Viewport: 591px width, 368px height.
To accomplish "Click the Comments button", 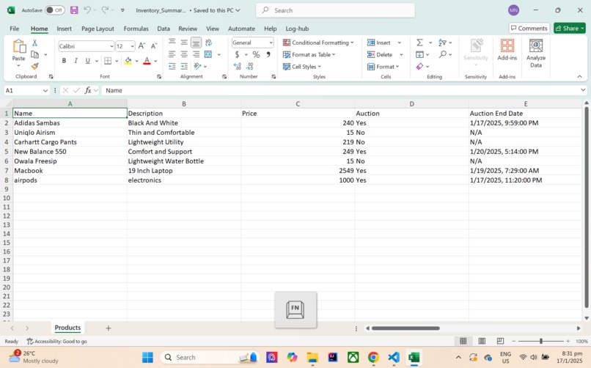I will [529, 29].
